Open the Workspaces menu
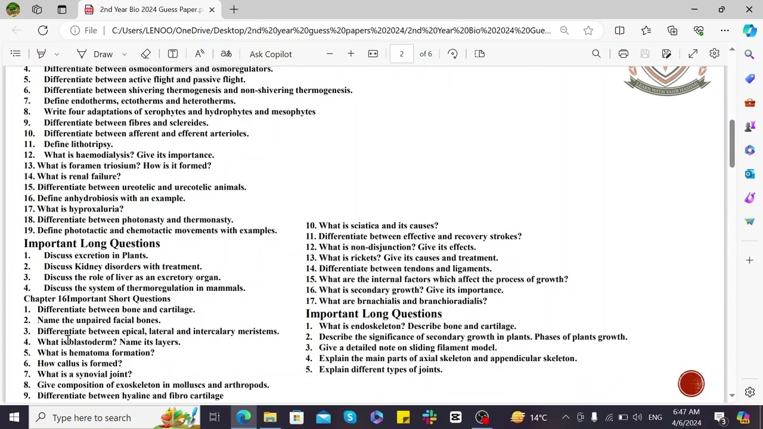The height and width of the screenshot is (429, 763). pyautogui.click(x=37, y=10)
